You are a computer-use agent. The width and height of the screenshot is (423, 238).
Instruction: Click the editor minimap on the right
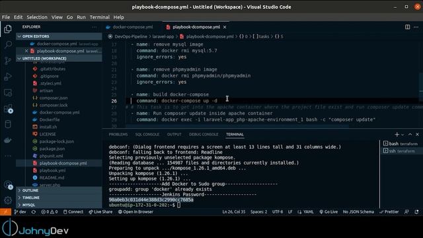click(x=421, y=84)
